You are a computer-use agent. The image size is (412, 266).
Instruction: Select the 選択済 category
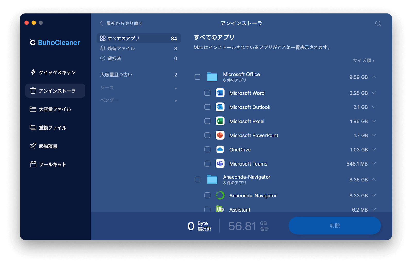(x=139, y=58)
